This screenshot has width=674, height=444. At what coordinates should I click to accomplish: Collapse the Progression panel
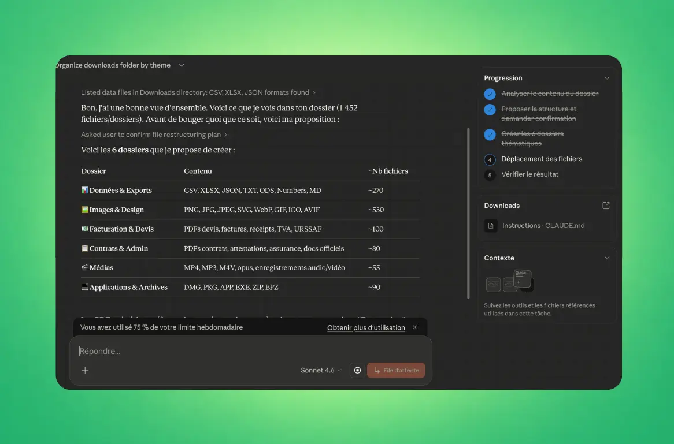[606, 78]
